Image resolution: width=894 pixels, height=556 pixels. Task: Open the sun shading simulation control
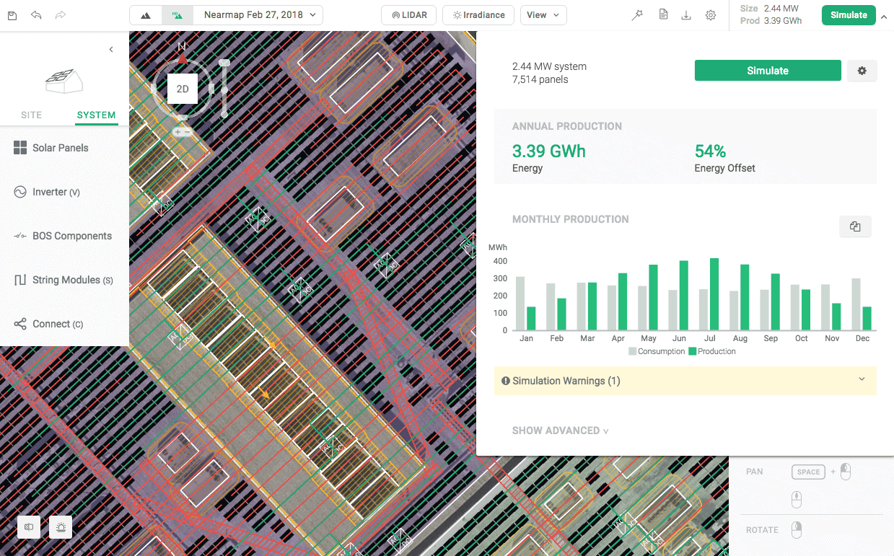tap(61, 526)
